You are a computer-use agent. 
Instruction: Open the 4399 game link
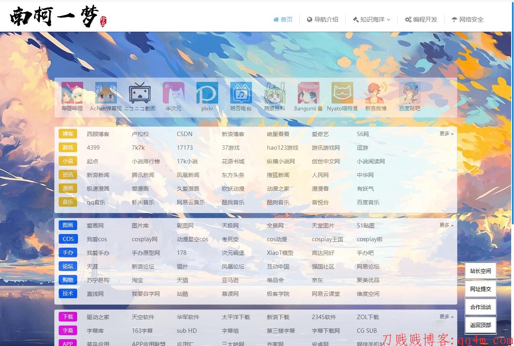pyautogui.click(x=93, y=148)
